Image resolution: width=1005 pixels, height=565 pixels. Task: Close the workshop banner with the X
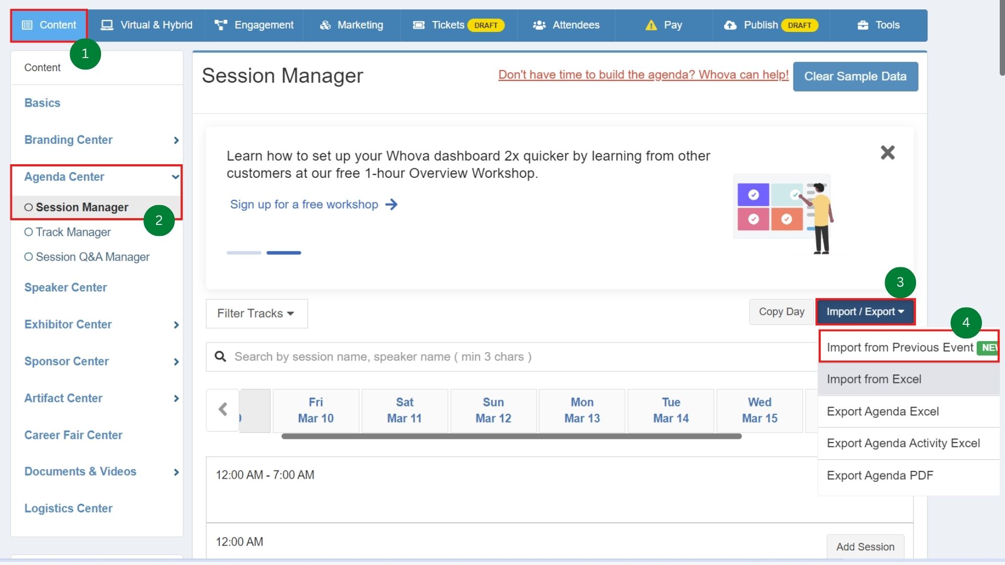tap(888, 153)
